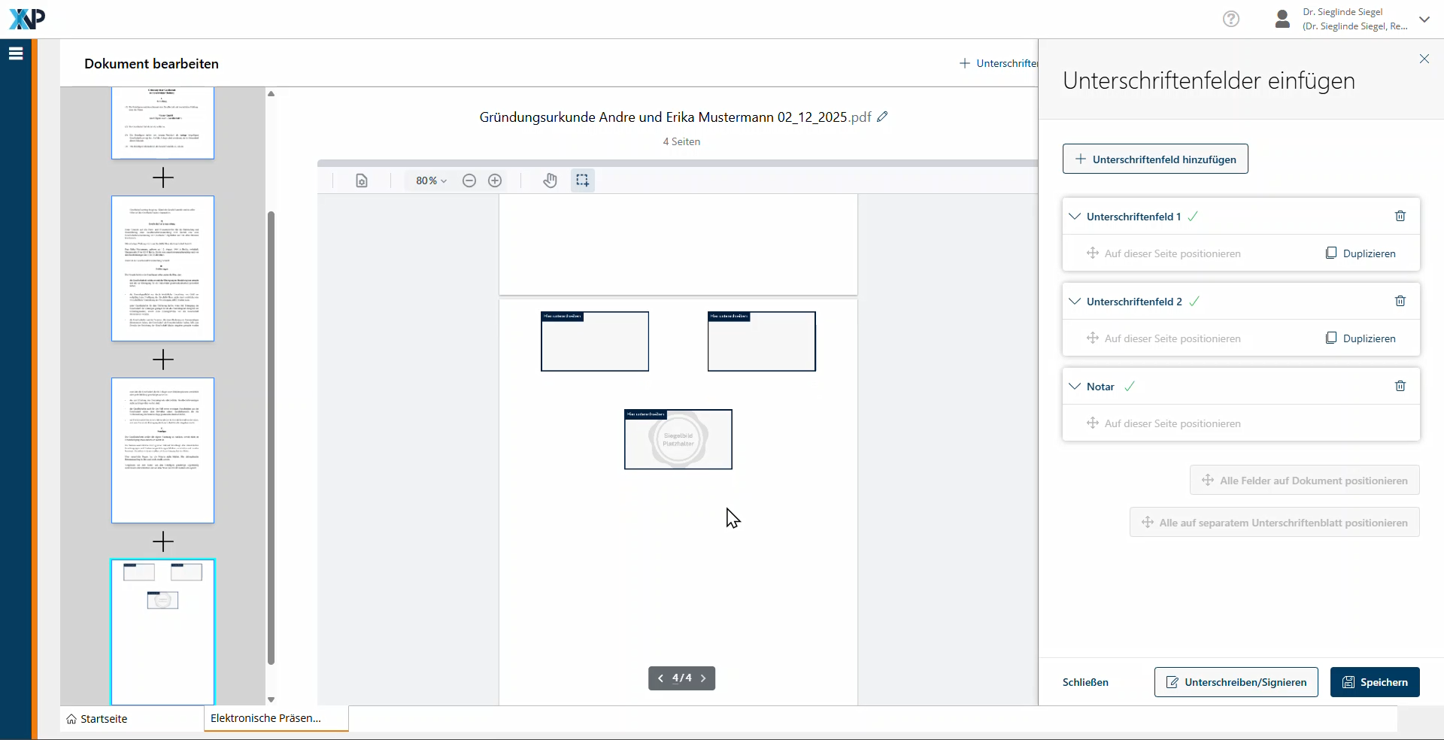Viewport: 1444px width, 740px height.
Task: Select the page 2 thumbnail
Action: pyautogui.click(x=162, y=268)
